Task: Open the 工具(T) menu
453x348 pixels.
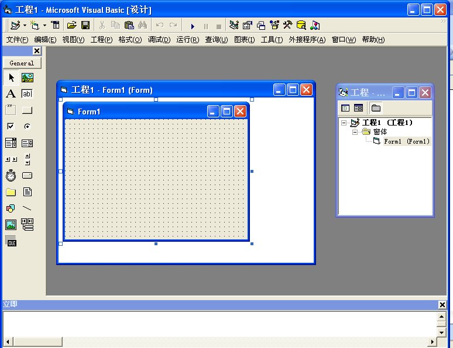Action: tap(272, 40)
